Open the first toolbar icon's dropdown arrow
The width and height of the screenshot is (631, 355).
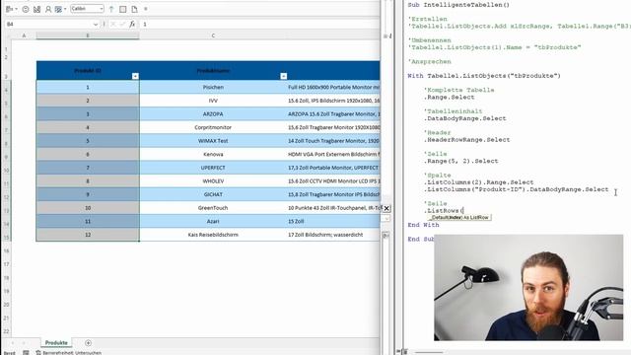coord(16,9)
